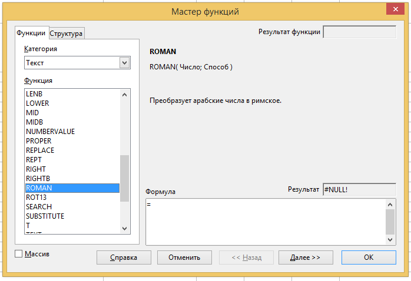The width and height of the screenshot is (411, 281).
Task: Click the function list scrollbar thumb
Action: pos(124,179)
